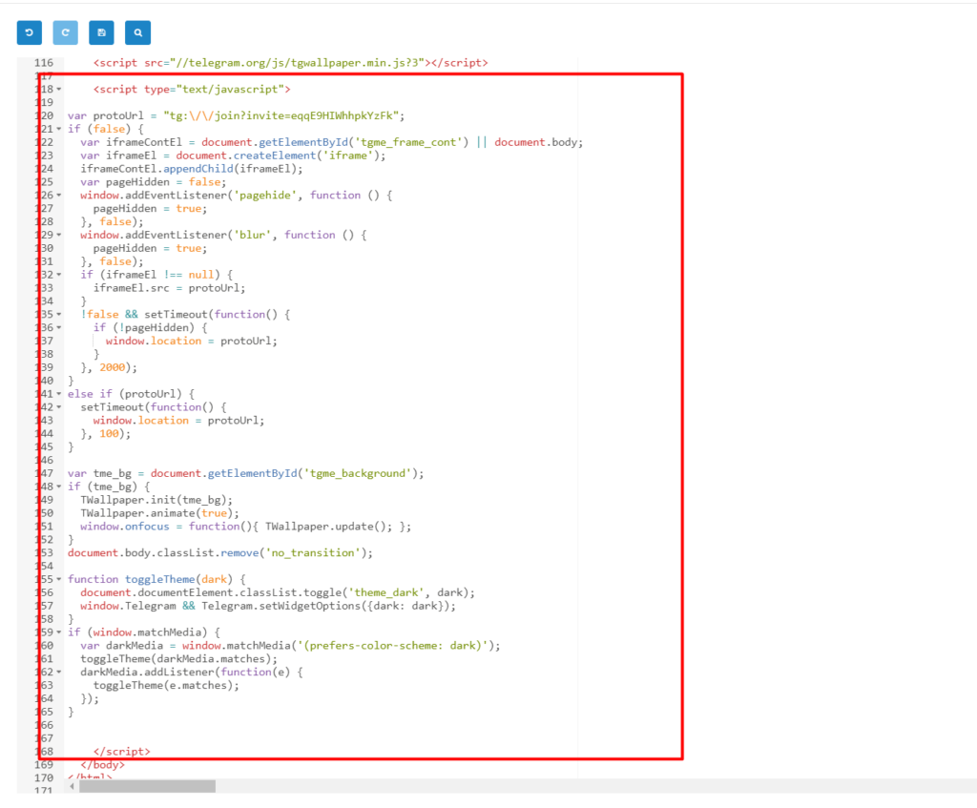Click line number 169 in the gutter
This screenshot has width=977, height=808.
pos(44,765)
